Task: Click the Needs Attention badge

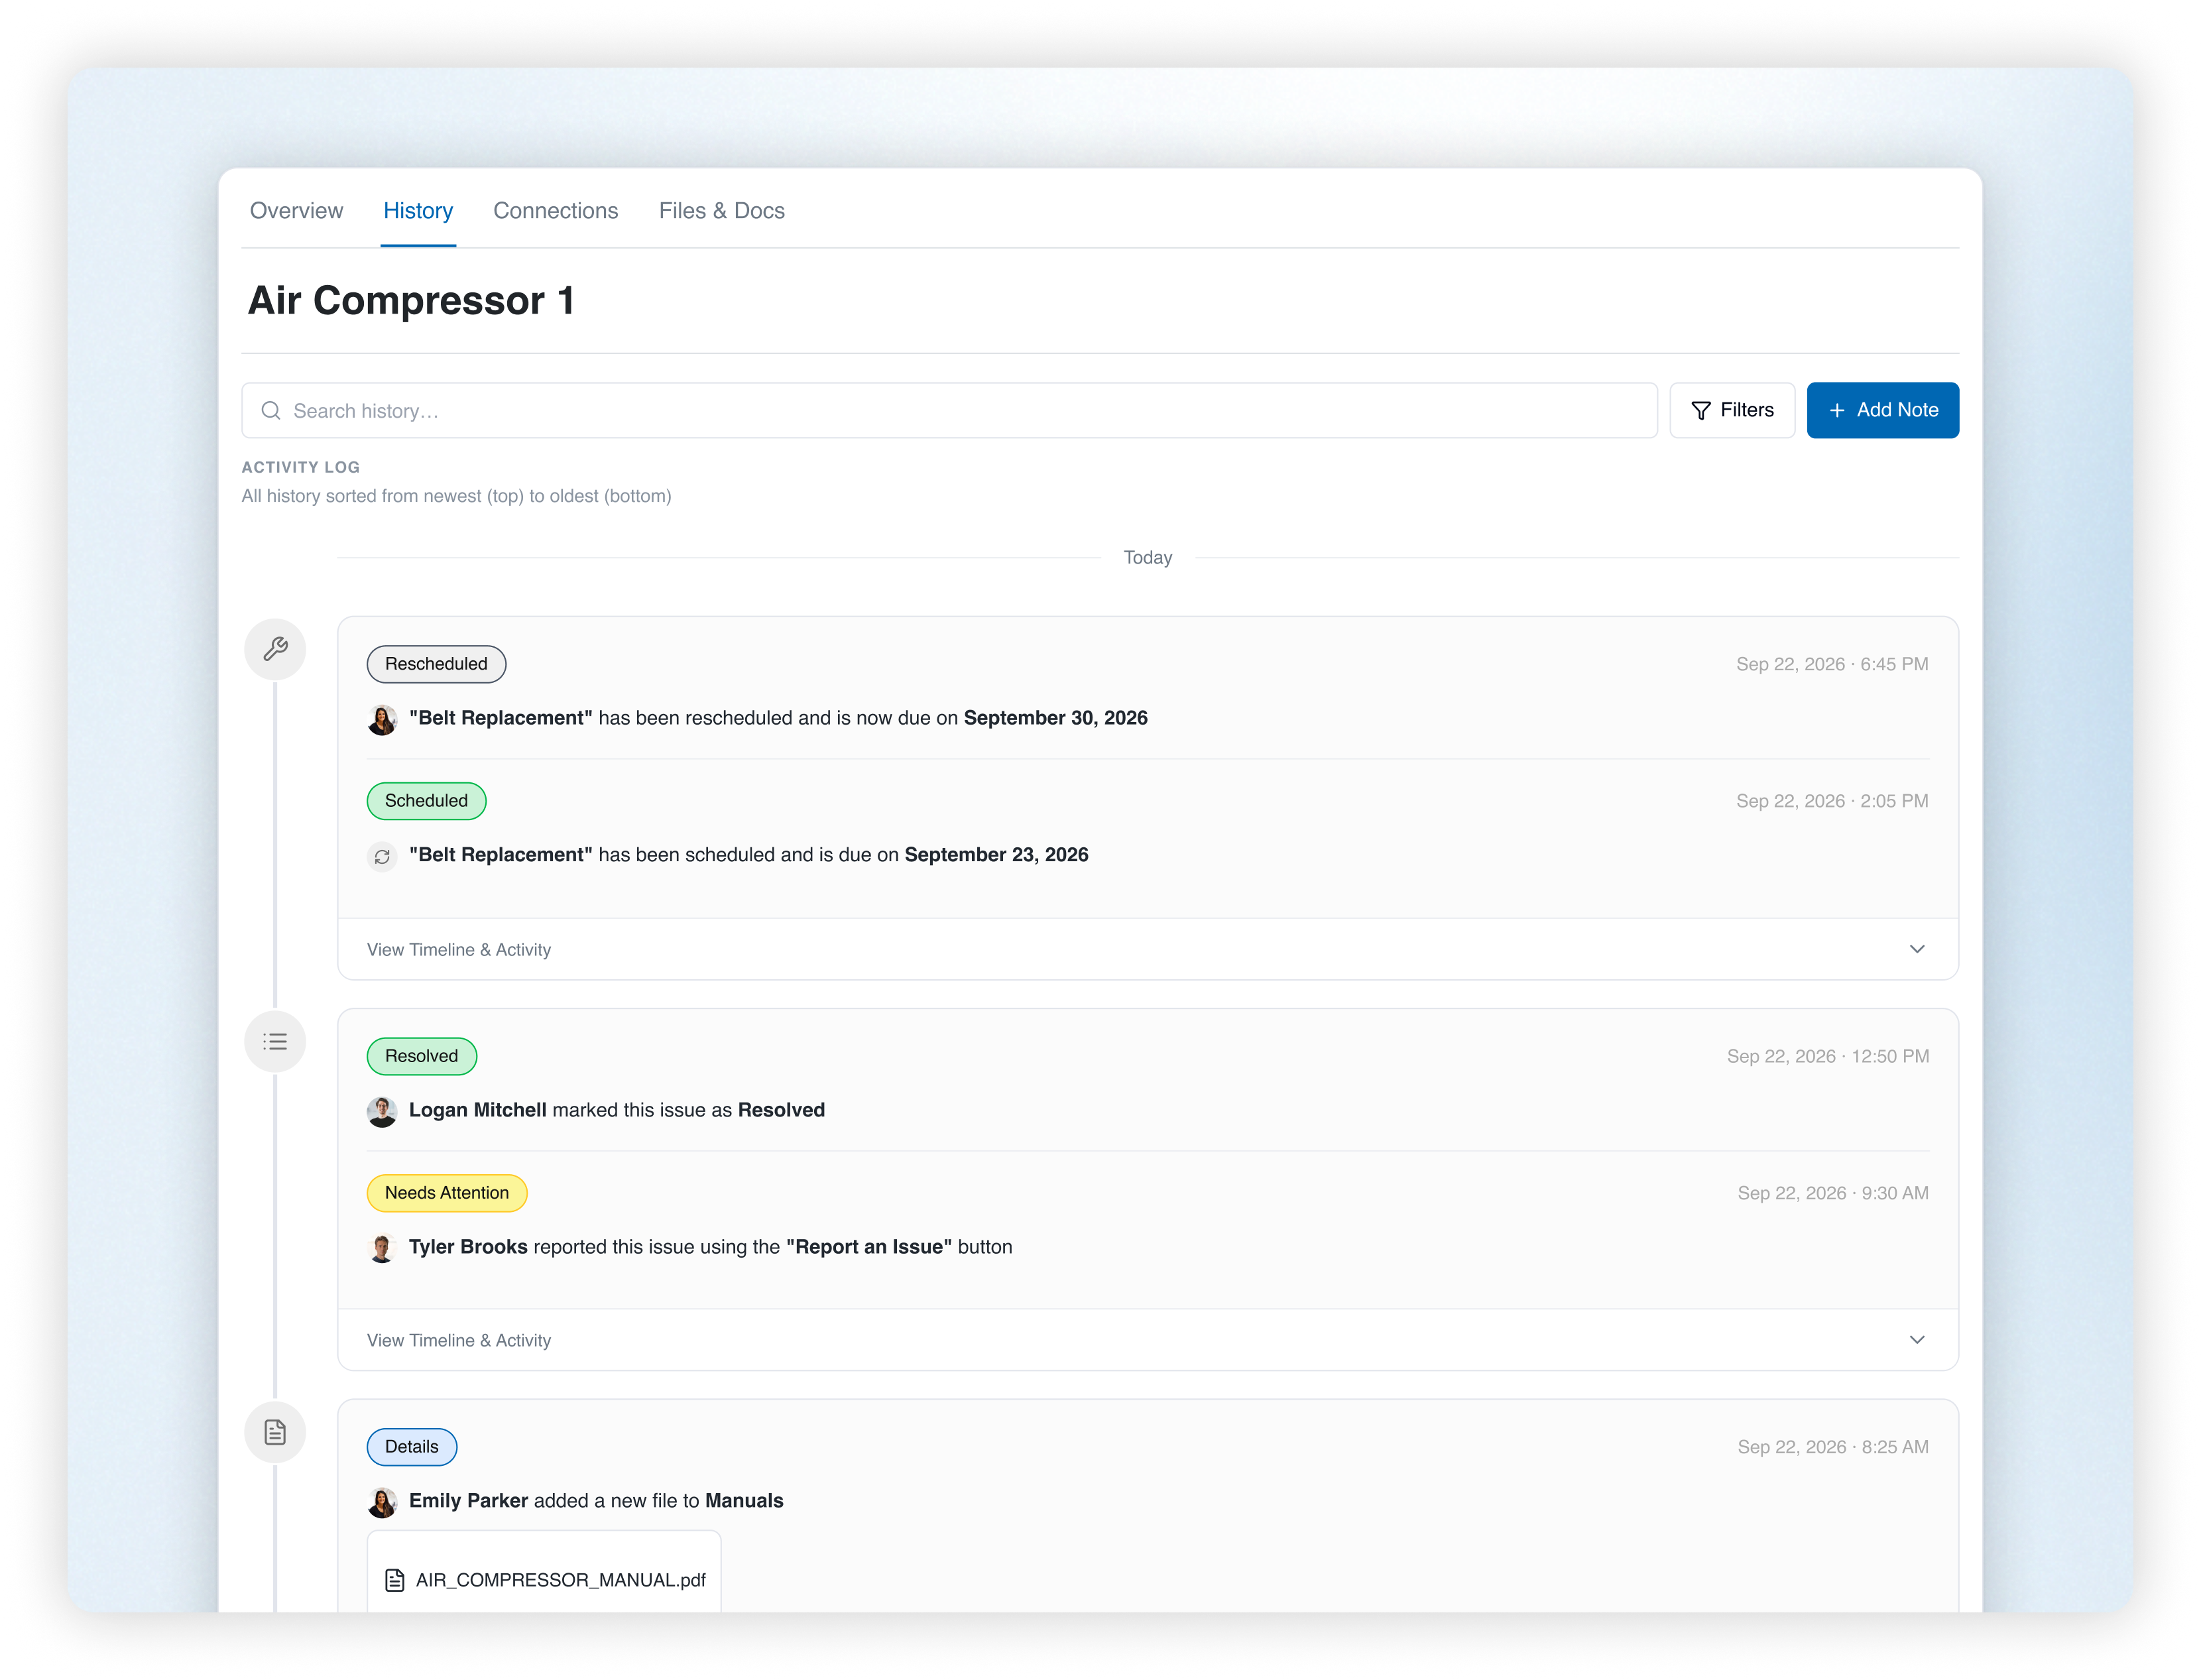Action: [x=447, y=1193]
